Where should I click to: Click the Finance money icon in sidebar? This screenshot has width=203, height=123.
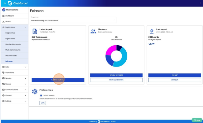(x=3, y=84)
